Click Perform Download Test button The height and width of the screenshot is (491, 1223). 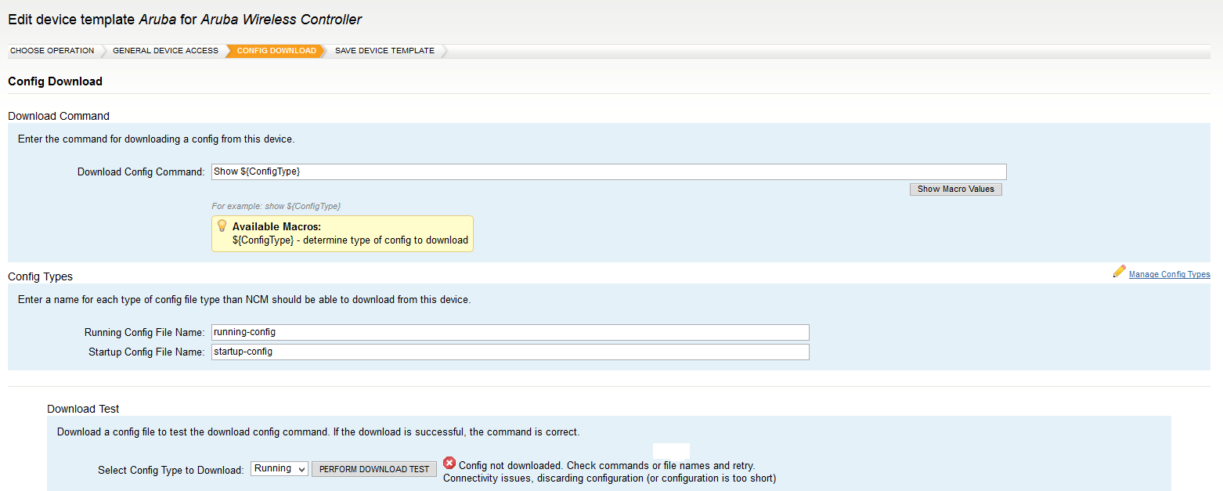click(374, 469)
